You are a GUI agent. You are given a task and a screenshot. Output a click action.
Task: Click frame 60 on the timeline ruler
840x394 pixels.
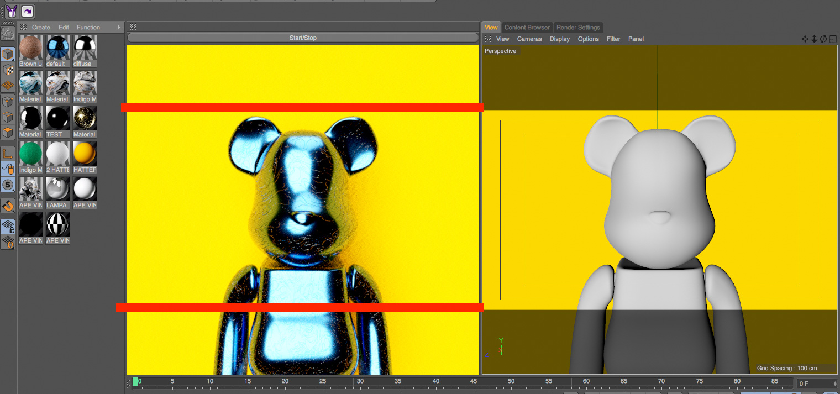(x=586, y=381)
